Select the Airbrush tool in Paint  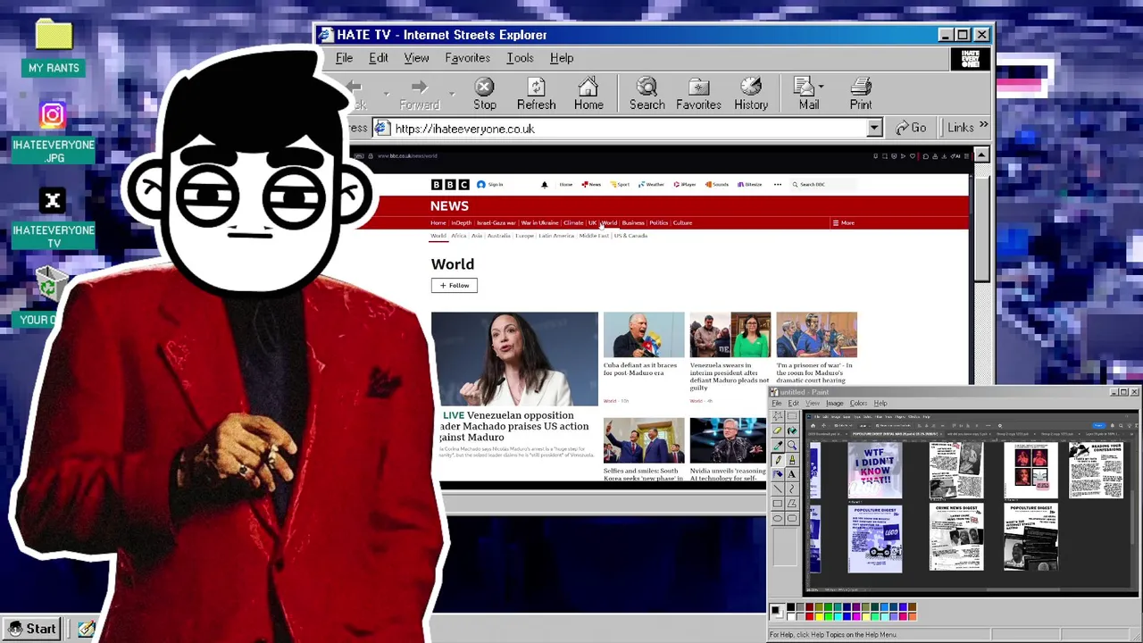778,474
